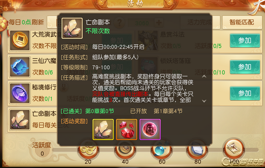Collapse description with the up chevron
265x168 pixels.
pyautogui.click(x=204, y=77)
